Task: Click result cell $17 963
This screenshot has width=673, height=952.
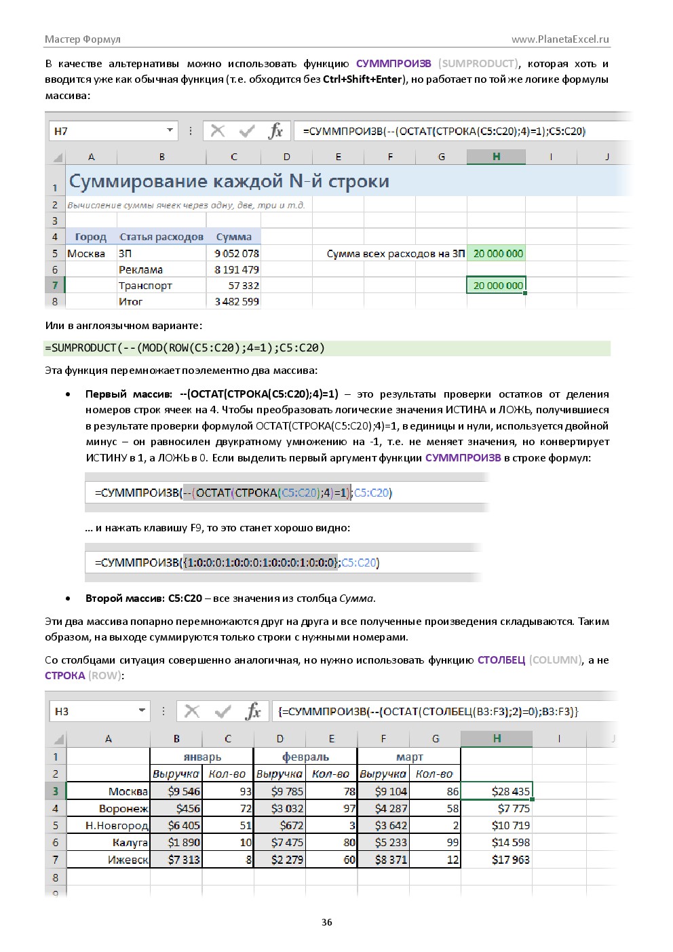Action: [497, 859]
